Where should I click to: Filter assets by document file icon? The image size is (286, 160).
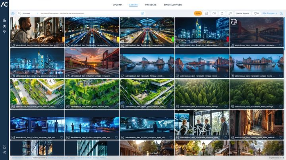coord(222,13)
